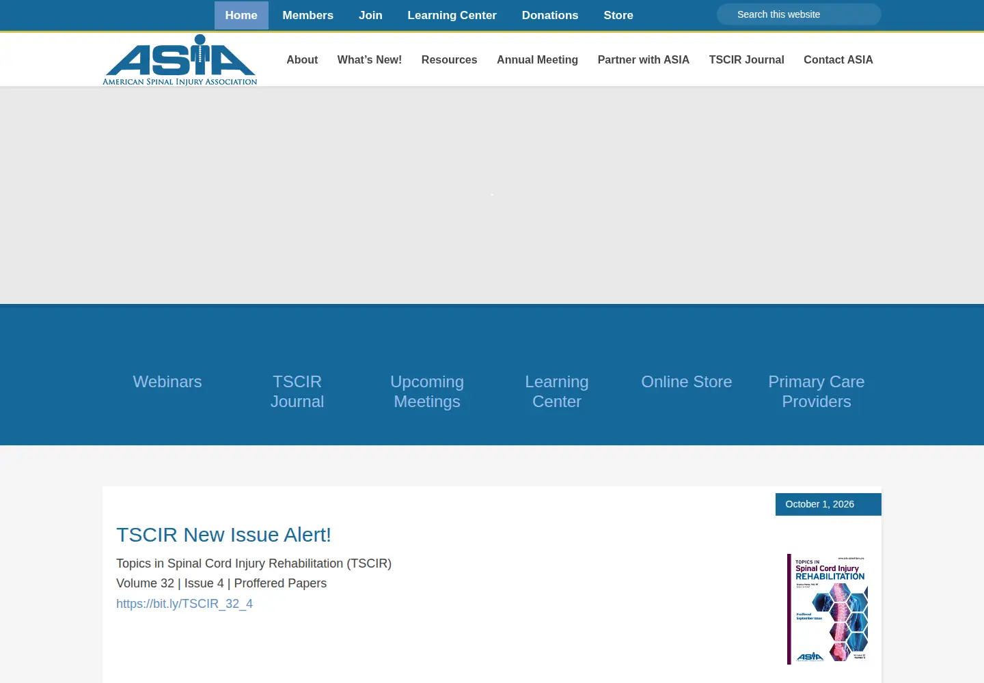Open the Resources menu

click(x=449, y=59)
